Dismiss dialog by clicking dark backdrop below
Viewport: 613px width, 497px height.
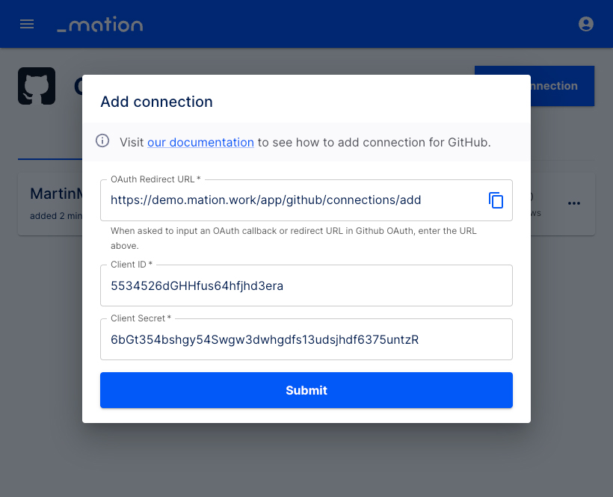[306, 461]
